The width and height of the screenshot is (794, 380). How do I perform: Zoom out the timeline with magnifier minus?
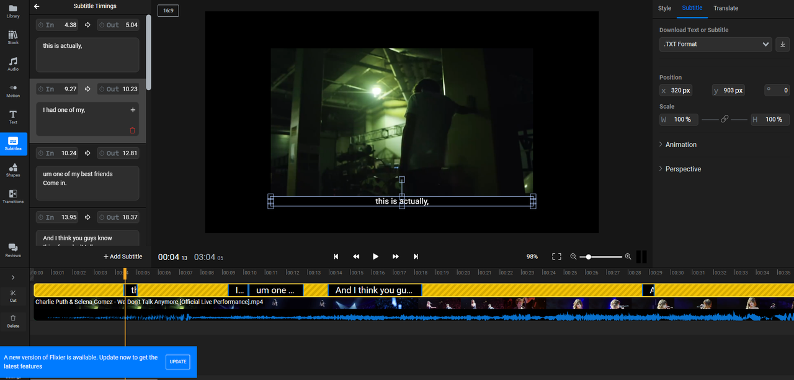pyautogui.click(x=574, y=256)
